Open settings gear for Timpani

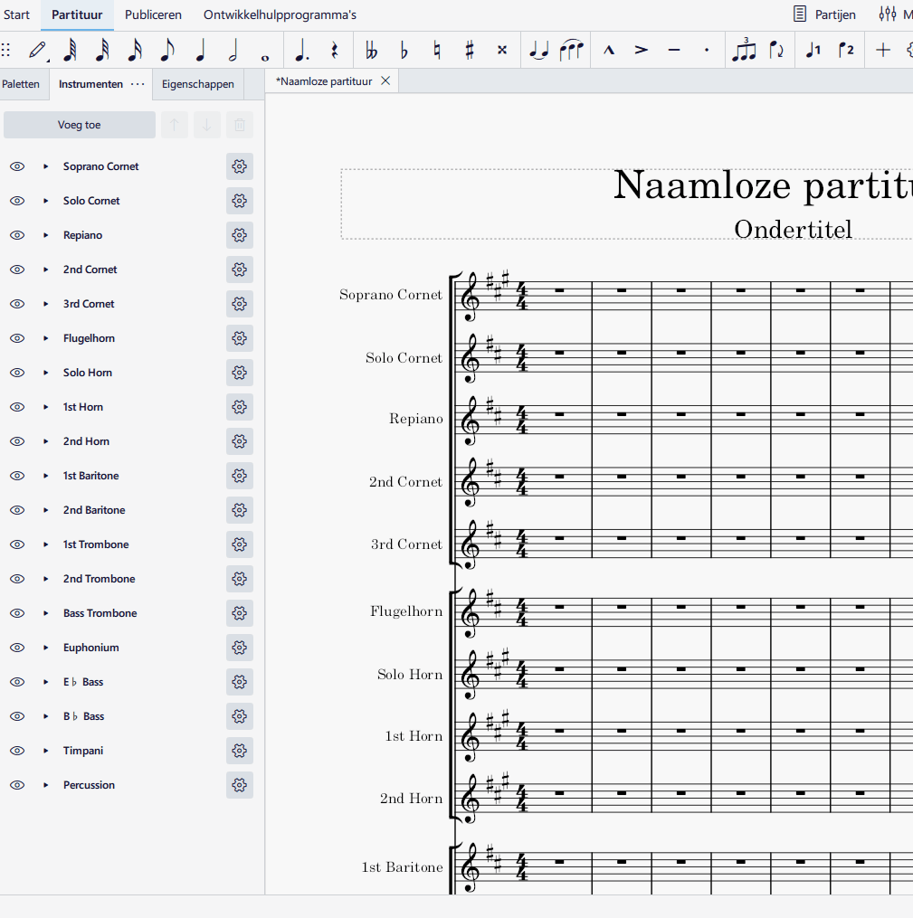pos(240,751)
